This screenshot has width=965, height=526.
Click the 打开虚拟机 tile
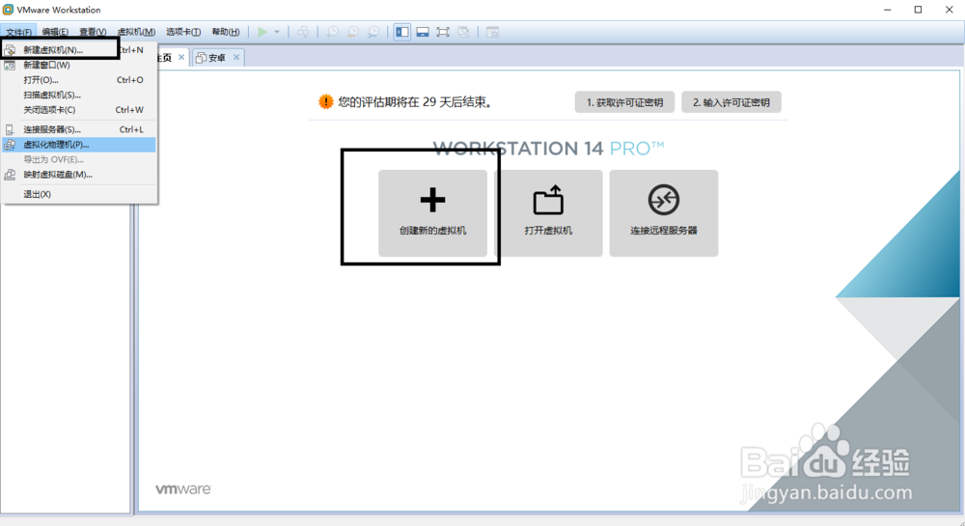tap(548, 213)
